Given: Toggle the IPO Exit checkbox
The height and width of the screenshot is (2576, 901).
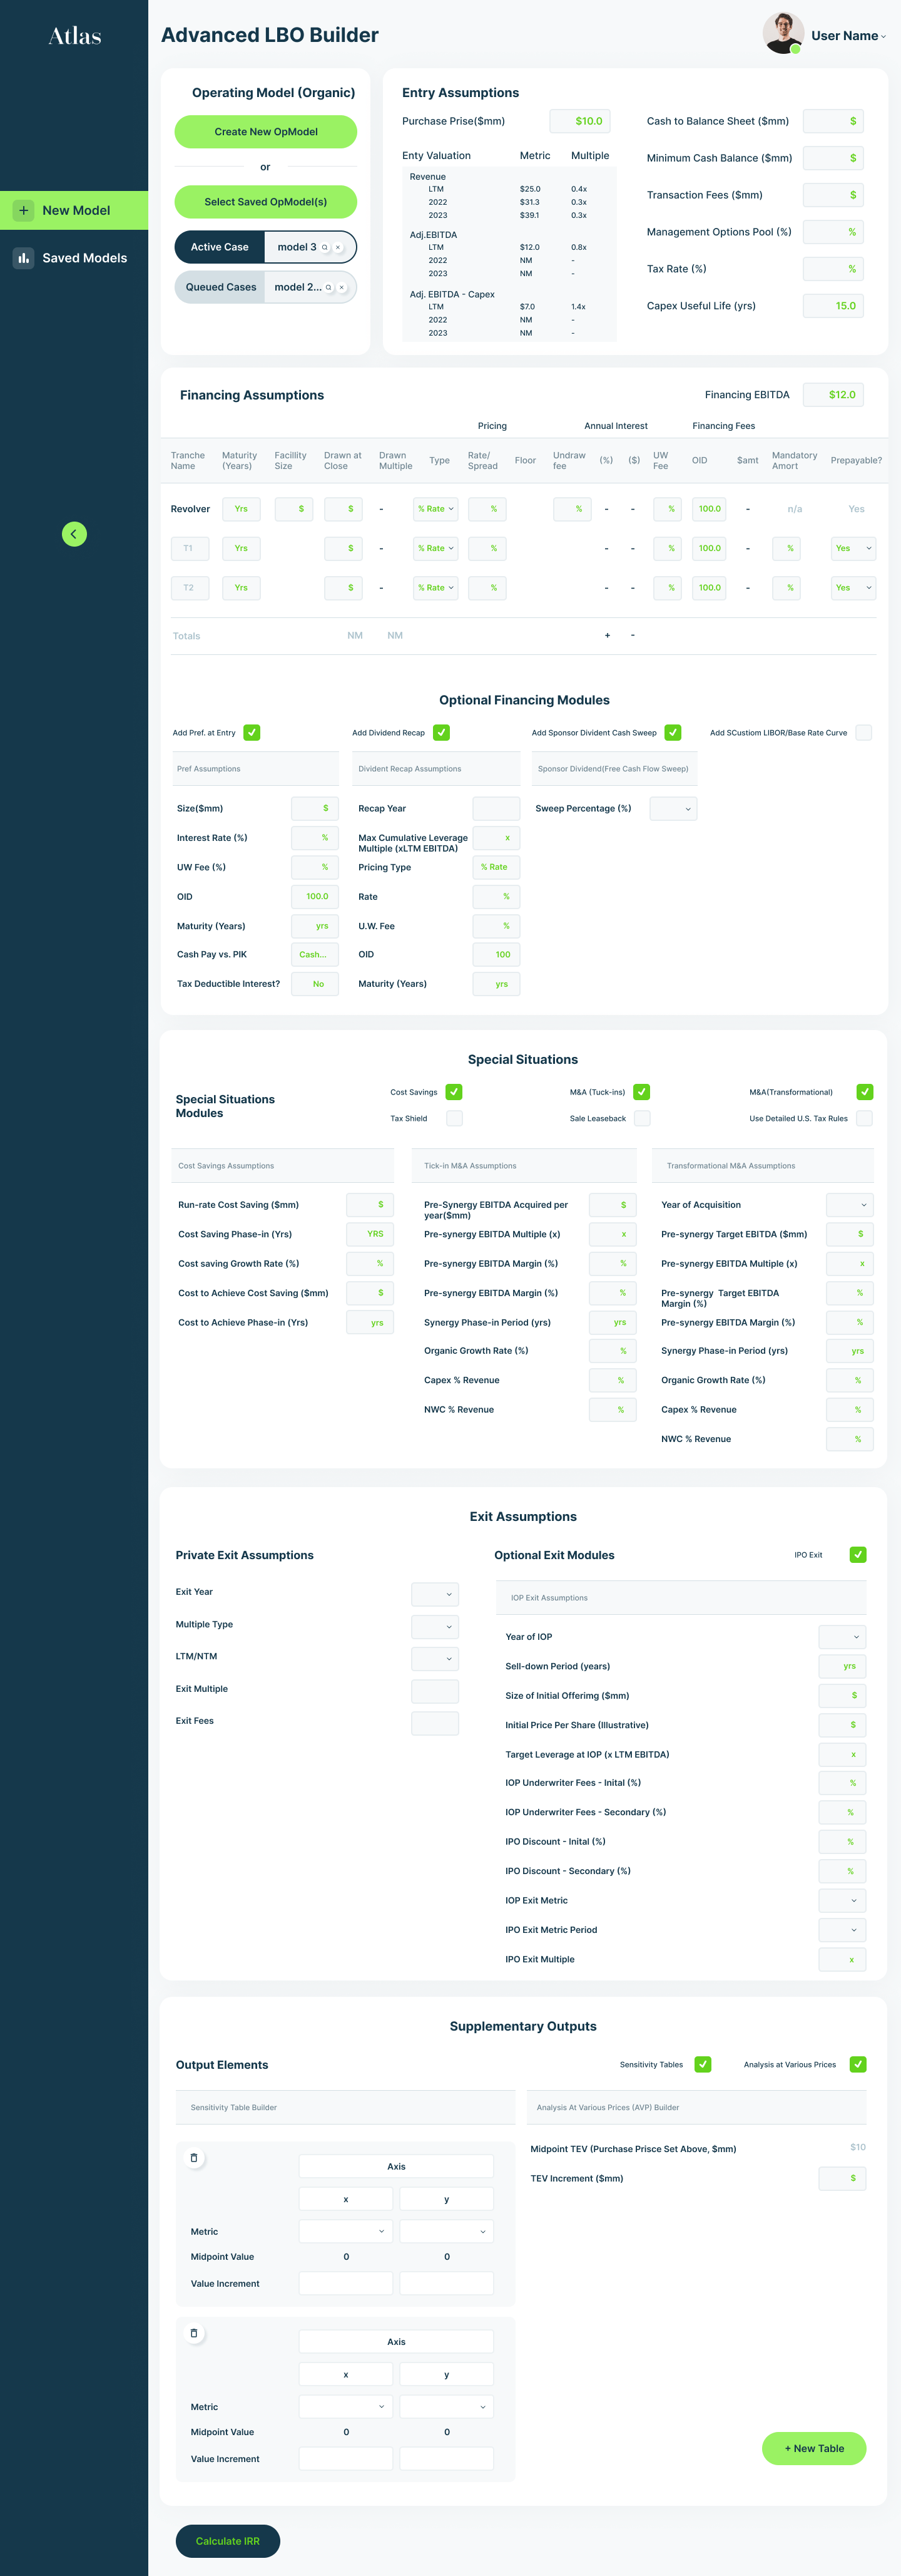Looking at the screenshot, I should pyautogui.click(x=857, y=1554).
